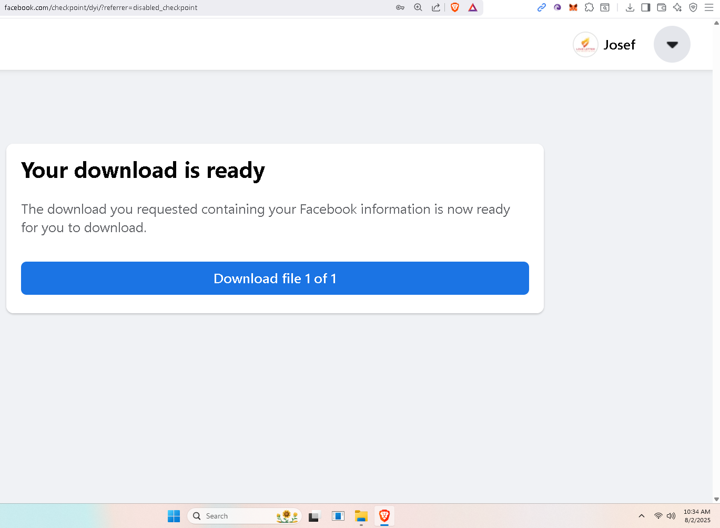This screenshot has height=528, width=720.
Task: Click the zoom magnifier icon in address bar
Action: pyautogui.click(x=418, y=7)
